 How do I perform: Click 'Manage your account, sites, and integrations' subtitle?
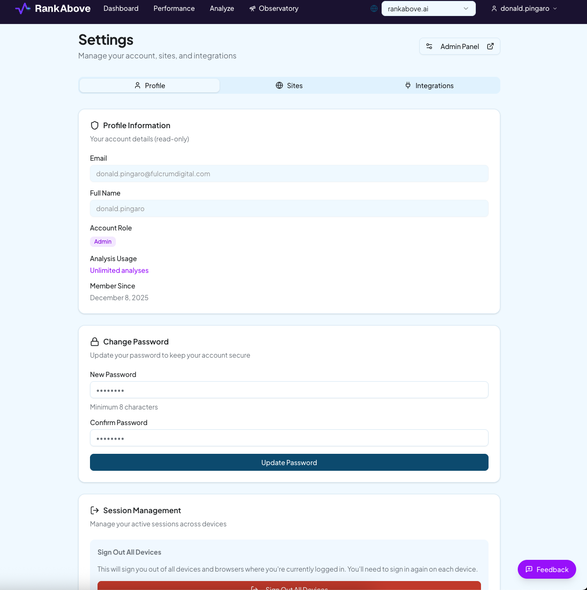coord(157,56)
